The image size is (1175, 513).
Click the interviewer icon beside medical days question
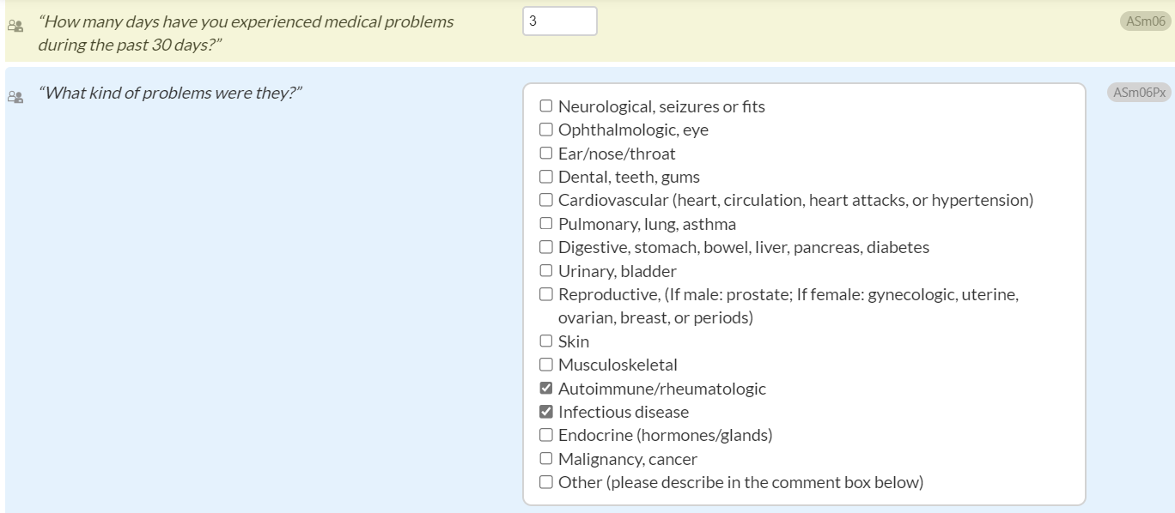(14, 26)
